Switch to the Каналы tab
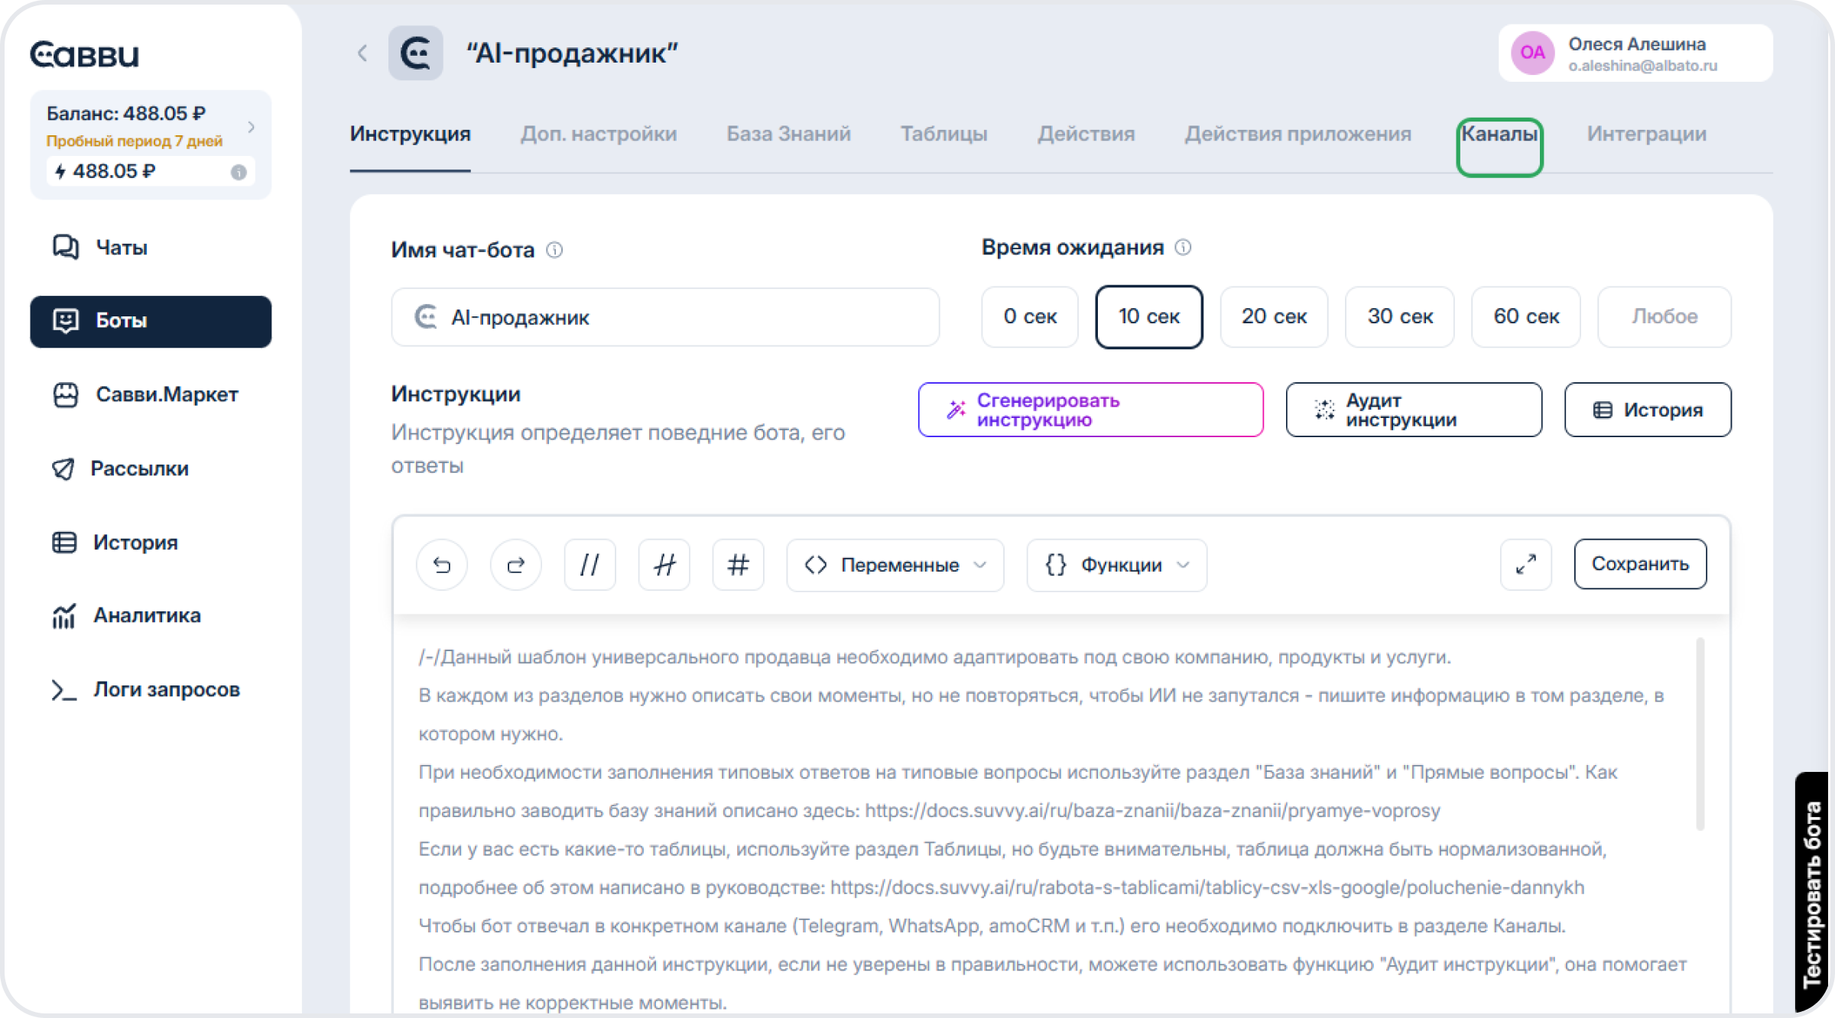The height and width of the screenshot is (1018, 1835). pyautogui.click(x=1499, y=135)
